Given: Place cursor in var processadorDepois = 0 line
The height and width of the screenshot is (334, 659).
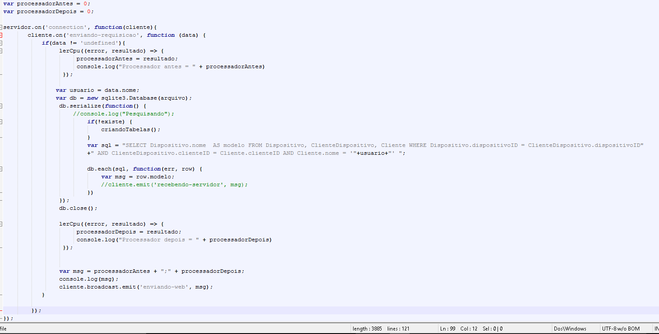Looking at the screenshot, I should click(48, 11).
